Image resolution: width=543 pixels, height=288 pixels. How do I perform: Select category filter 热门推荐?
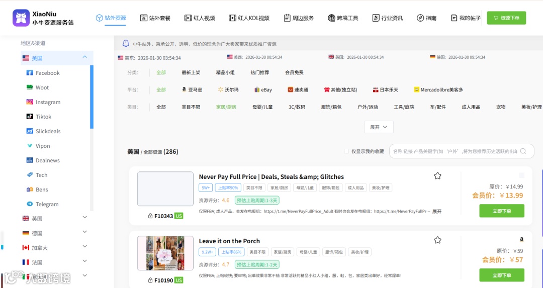pyautogui.click(x=260, y=72)
